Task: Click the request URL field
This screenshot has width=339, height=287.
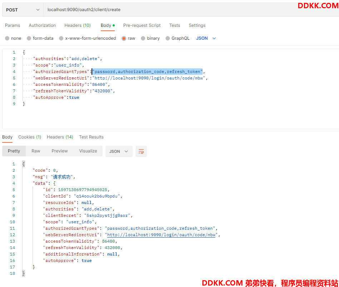Action: (190, 10)
